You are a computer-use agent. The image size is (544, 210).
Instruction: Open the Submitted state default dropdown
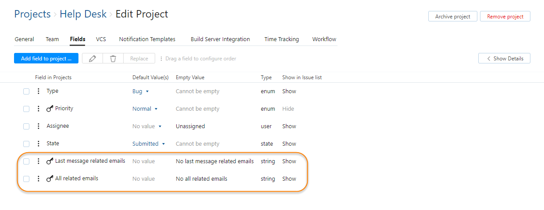(x=149, y=144)
